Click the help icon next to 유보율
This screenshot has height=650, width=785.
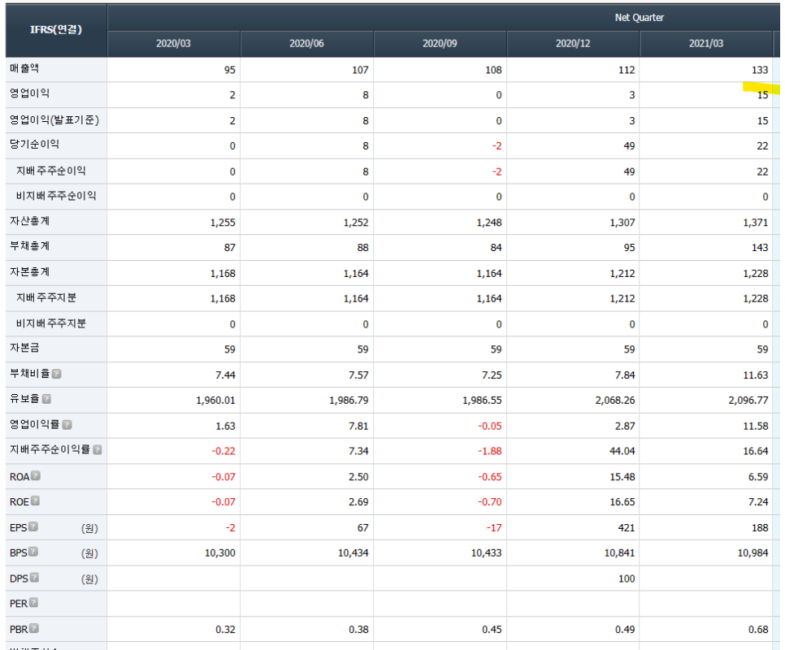[46, 399]
